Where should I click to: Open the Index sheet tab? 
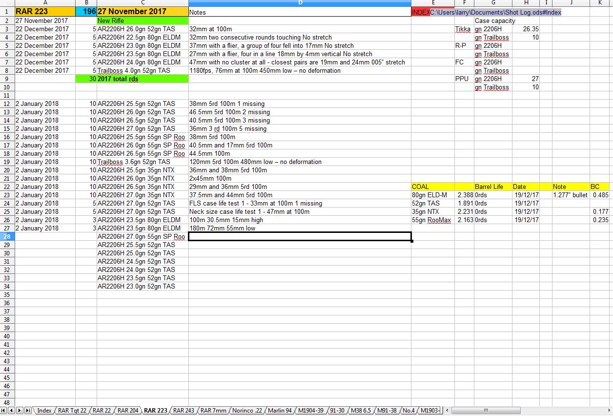click(x=44, y=411)
